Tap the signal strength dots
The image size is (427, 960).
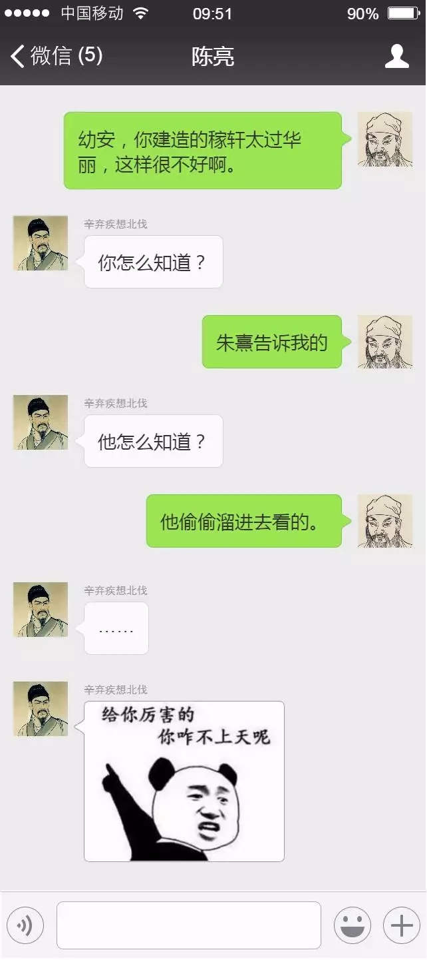tap(27, 13)
